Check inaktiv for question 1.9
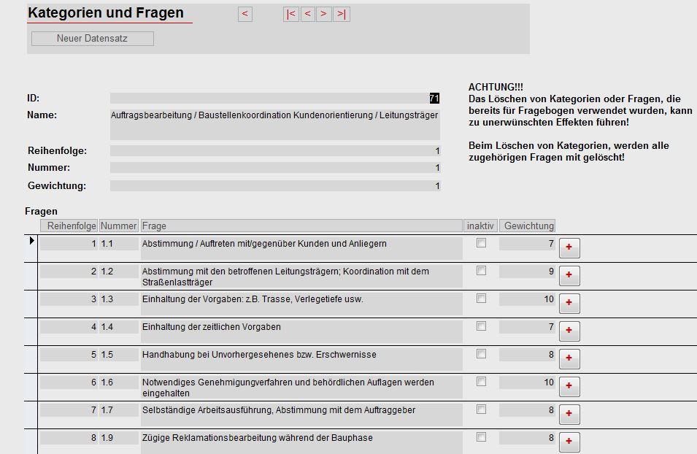Image resolution: width=697 pixels, height=454 pixels. click(481, 437)
